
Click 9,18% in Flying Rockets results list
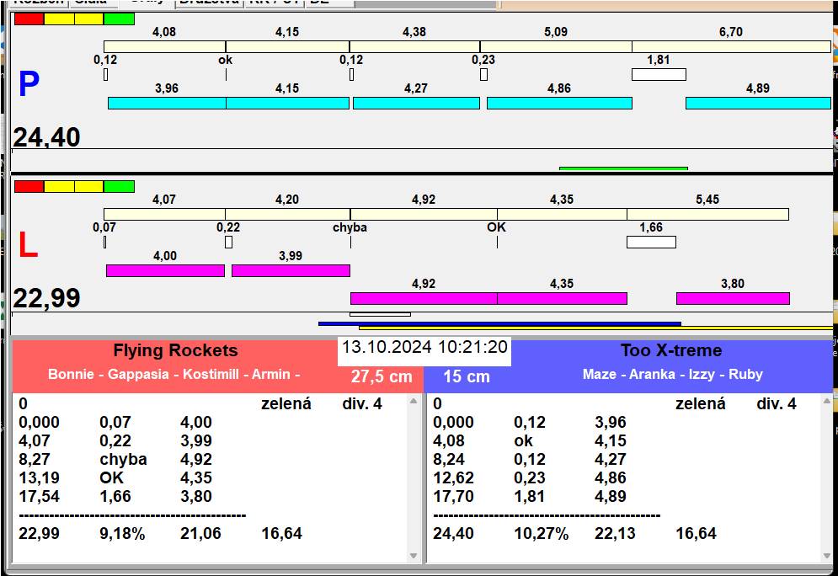122,533
